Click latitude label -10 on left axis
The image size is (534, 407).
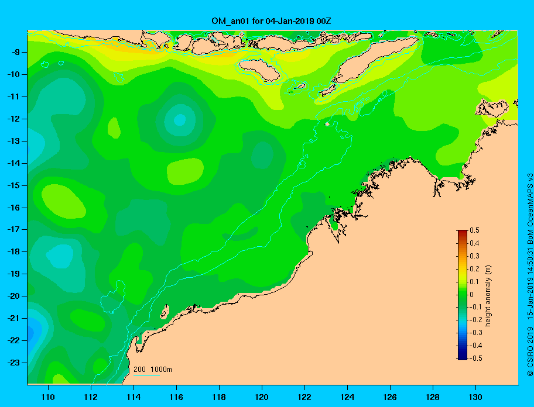point(13,74)
